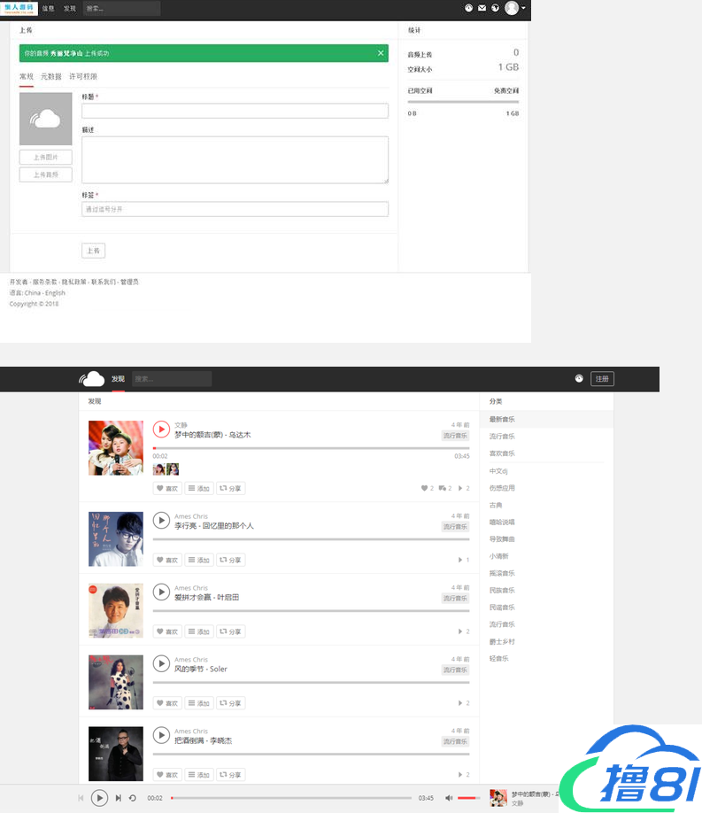702x813 pixels.
Task: Add 梦中的额吉 to a playlist
Action: [x=199, y=488]
